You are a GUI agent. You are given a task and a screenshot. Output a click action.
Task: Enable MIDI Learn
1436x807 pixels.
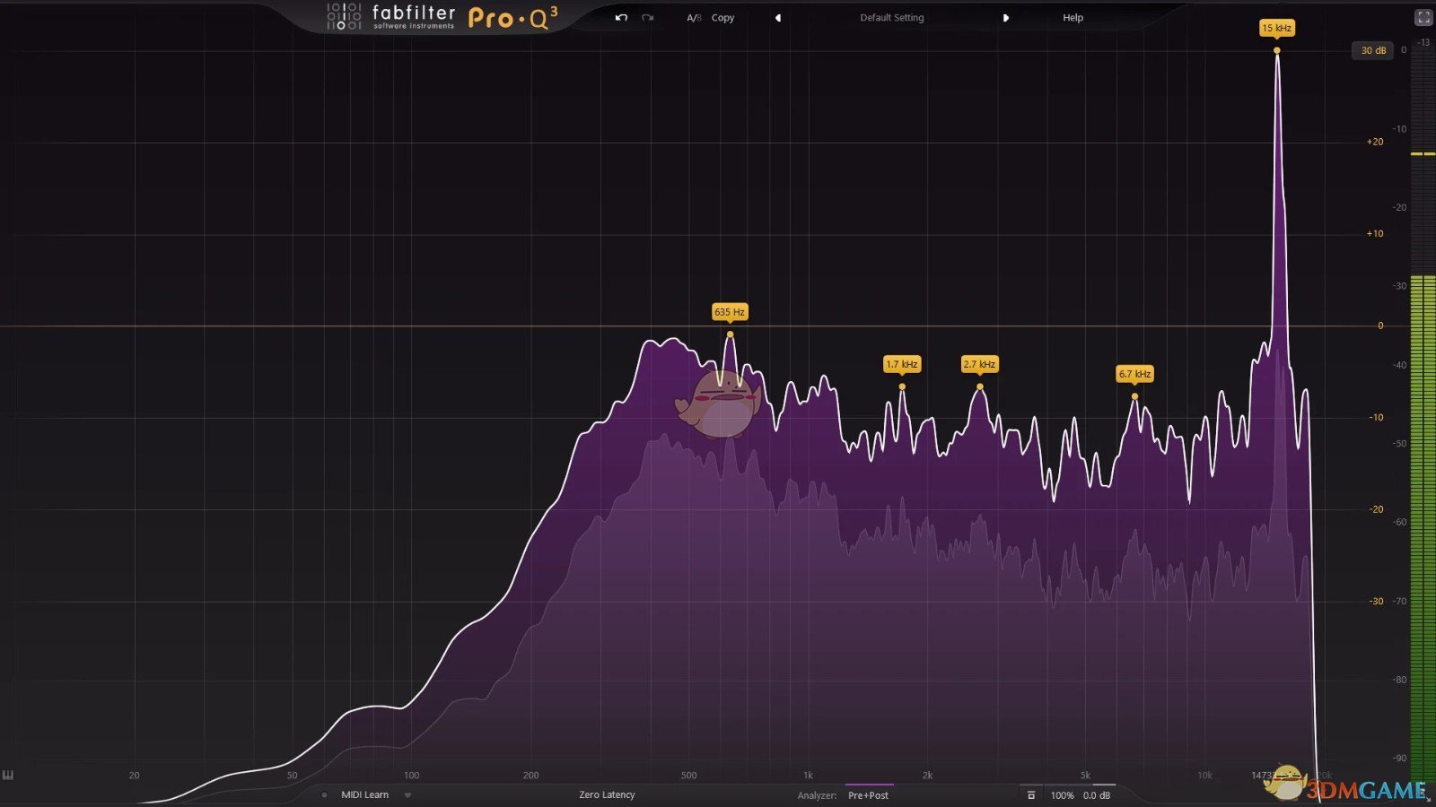(364, 794)
